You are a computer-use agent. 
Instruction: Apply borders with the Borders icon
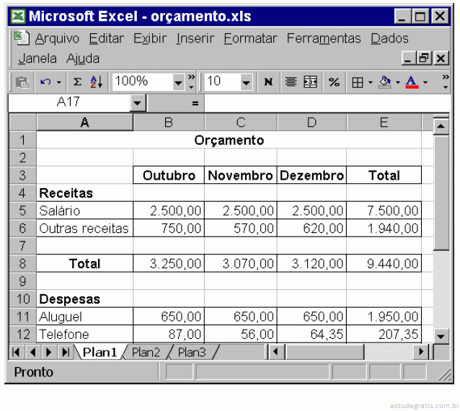(x=357, y=82)
